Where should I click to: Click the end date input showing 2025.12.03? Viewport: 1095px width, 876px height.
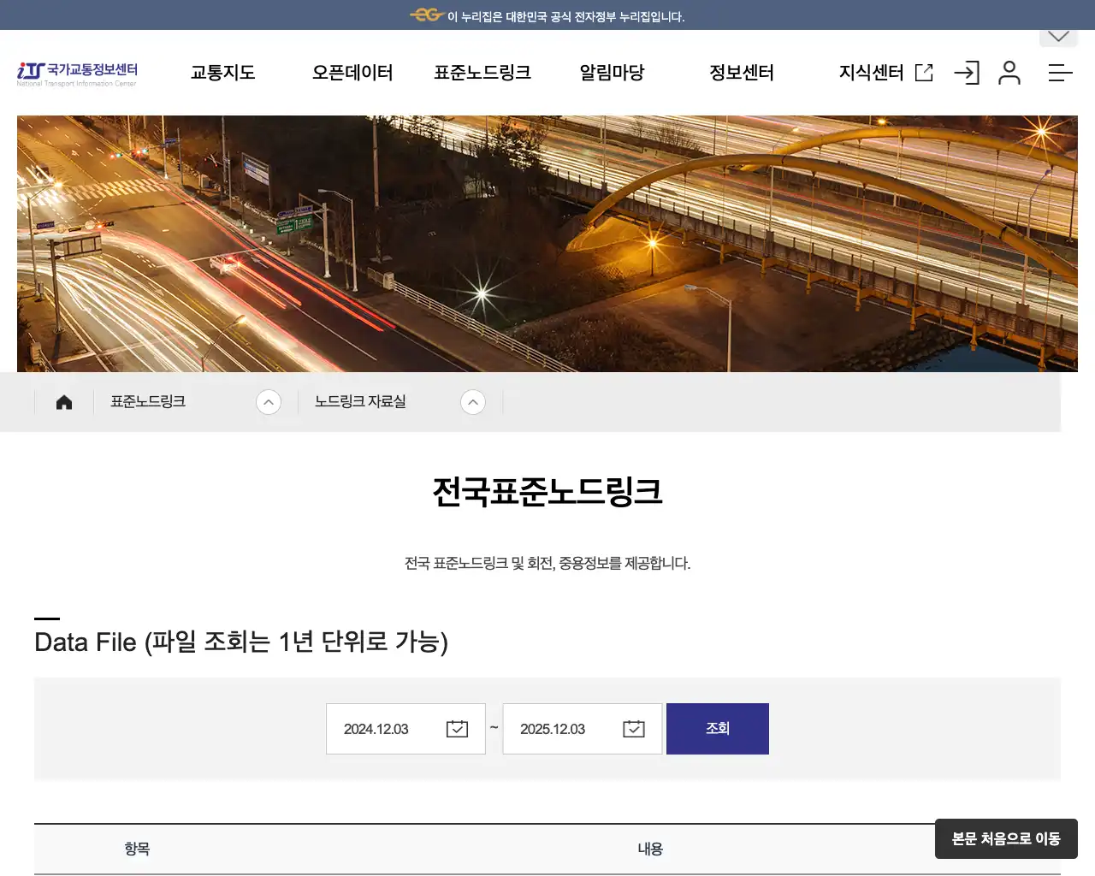click(x=559, y=728)
